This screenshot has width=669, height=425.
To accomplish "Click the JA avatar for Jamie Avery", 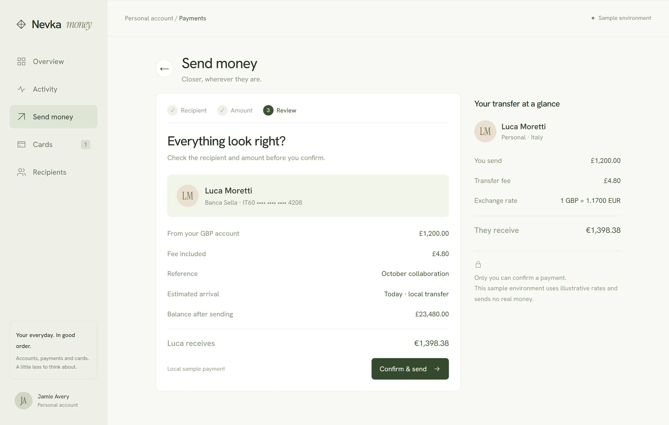I will [23, 400].
